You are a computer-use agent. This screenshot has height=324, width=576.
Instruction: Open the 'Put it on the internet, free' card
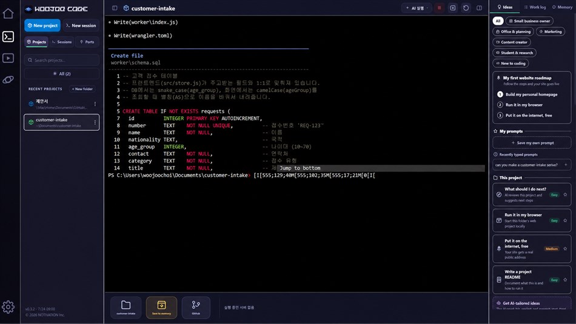coord(532,249)
